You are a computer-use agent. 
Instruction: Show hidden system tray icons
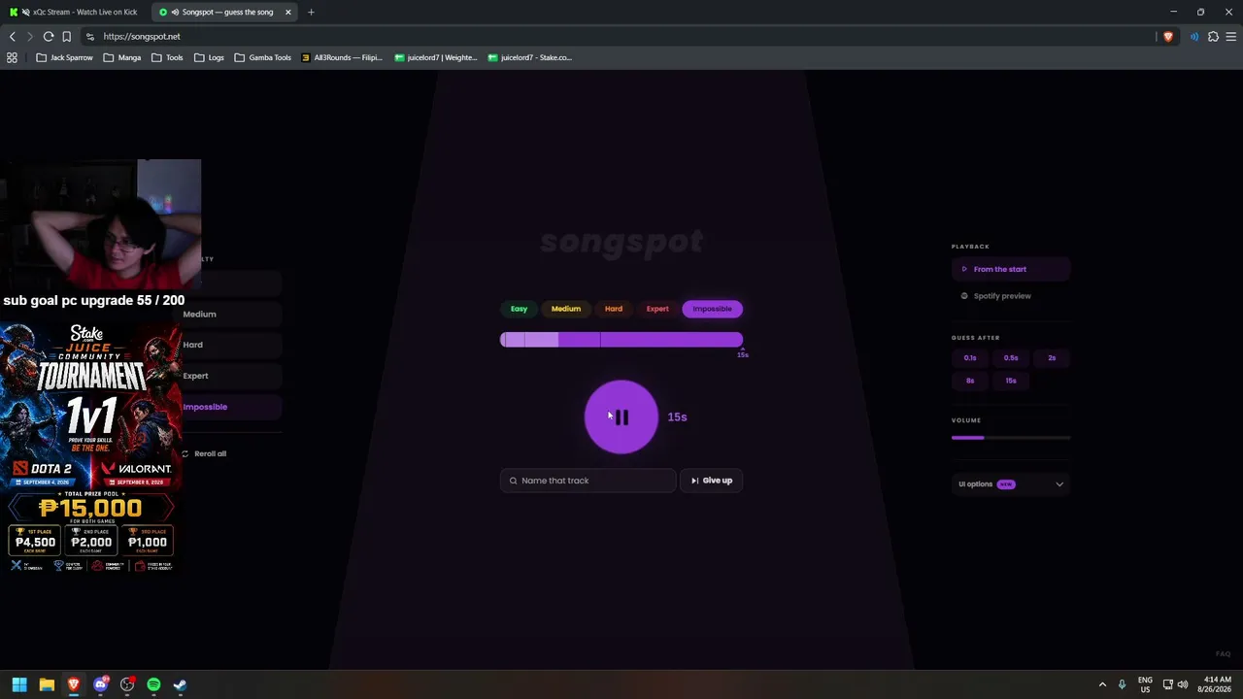click(x=1102, y=685)
